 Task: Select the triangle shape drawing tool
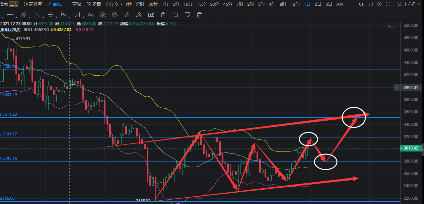[37, 15]
